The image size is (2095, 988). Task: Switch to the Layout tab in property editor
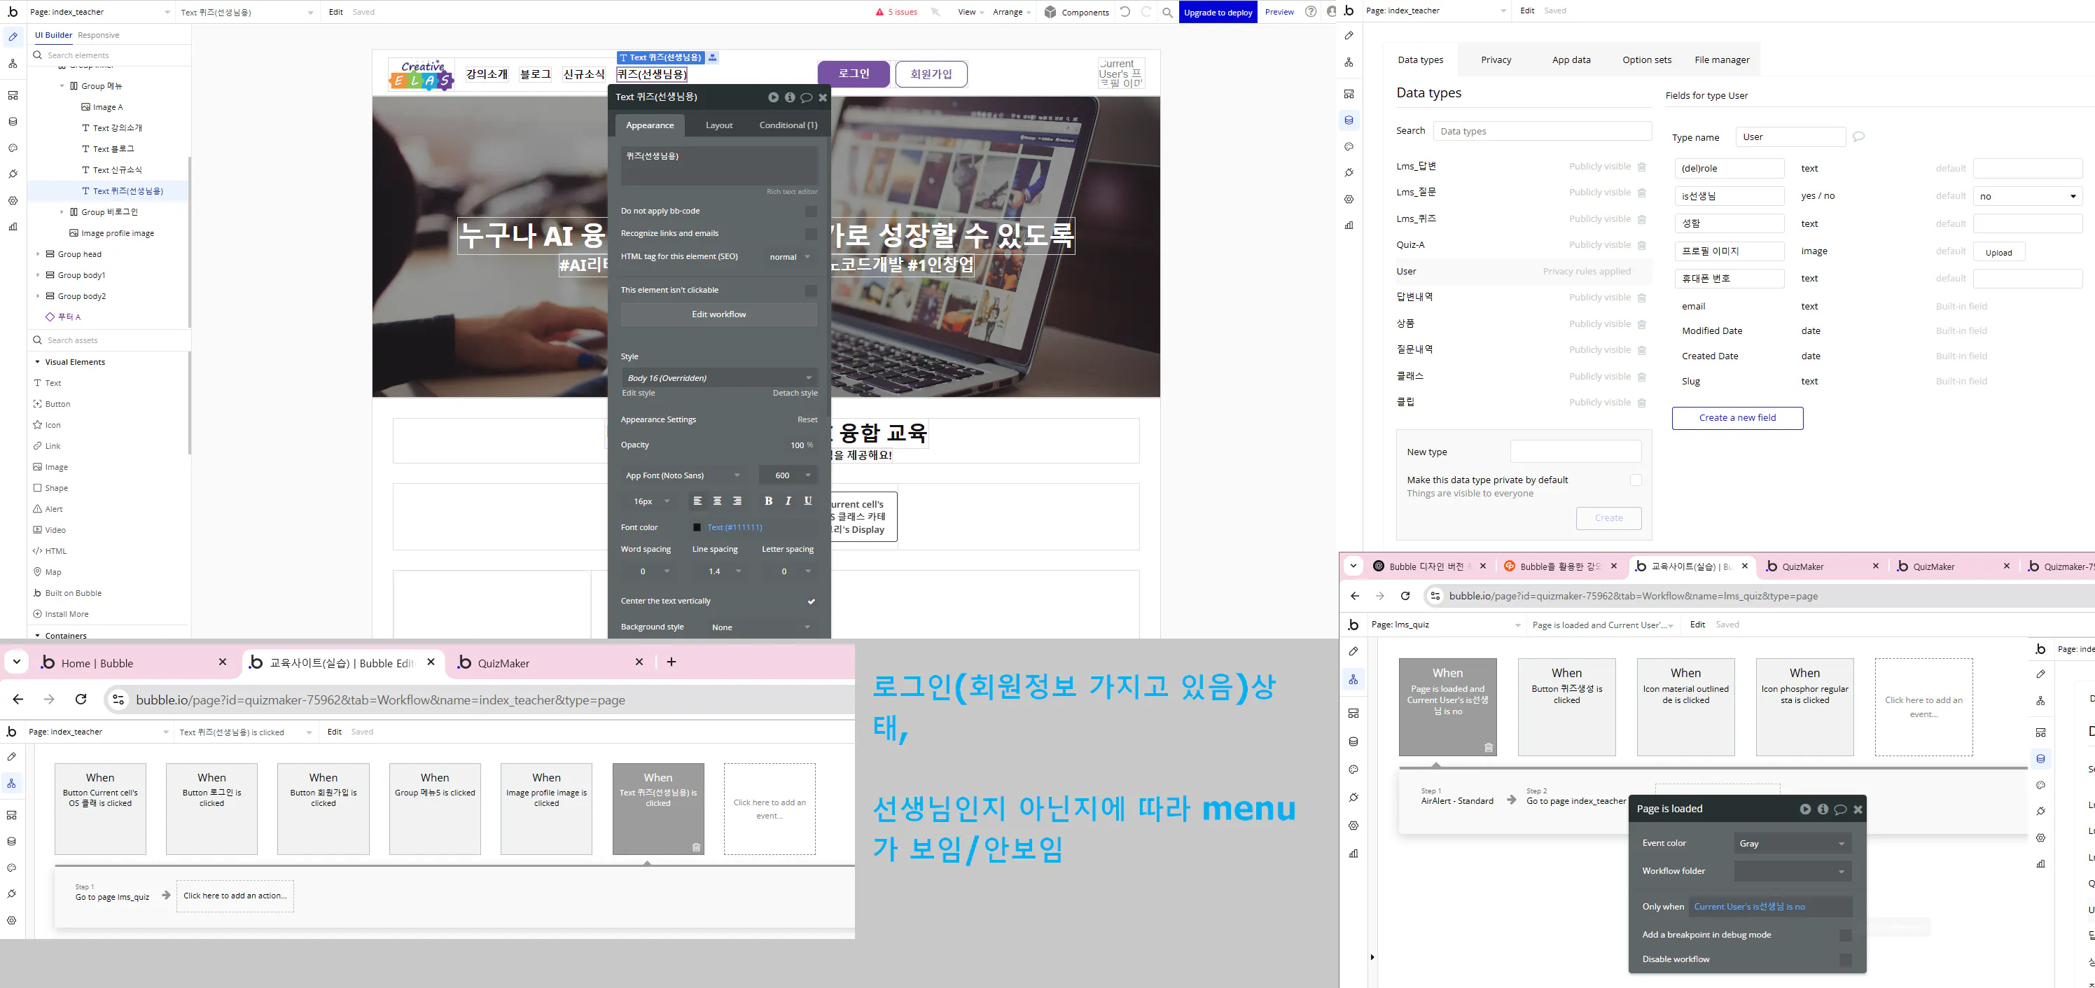[x=719, y=125]
